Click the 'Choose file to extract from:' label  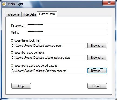[x=28, y=53]
